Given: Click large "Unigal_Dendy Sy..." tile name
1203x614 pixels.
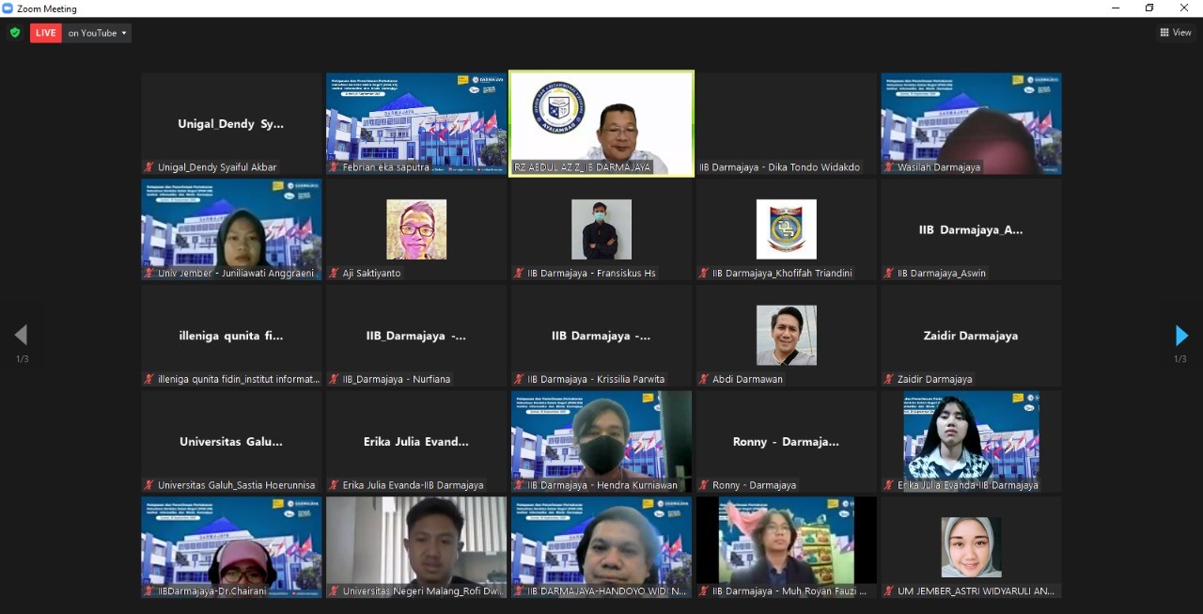Looking at the screenshot, I should tap(230, 123).
